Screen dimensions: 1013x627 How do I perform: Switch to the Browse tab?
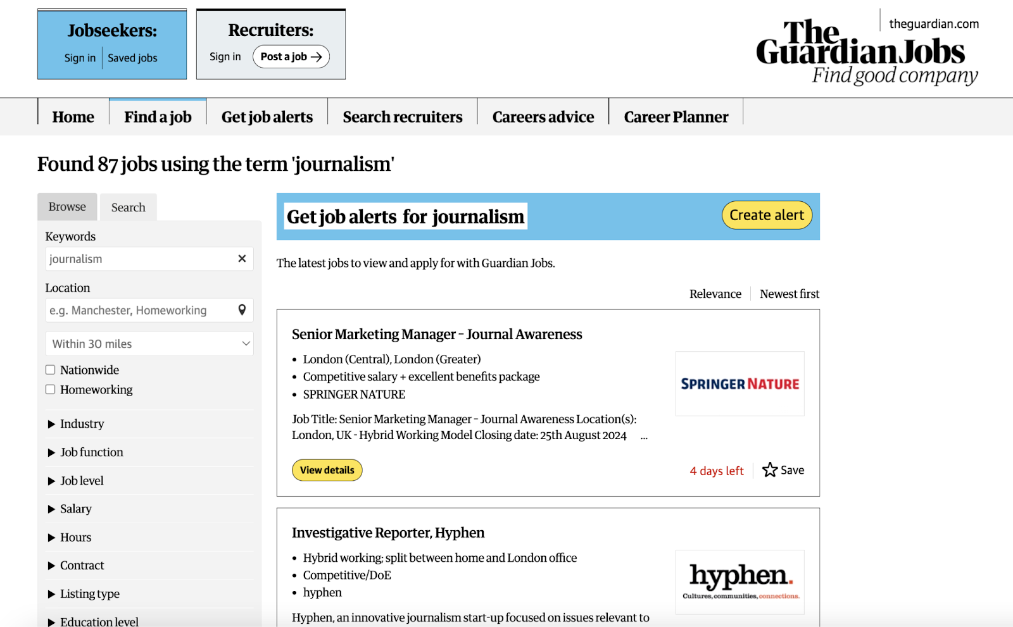[67, 207]
